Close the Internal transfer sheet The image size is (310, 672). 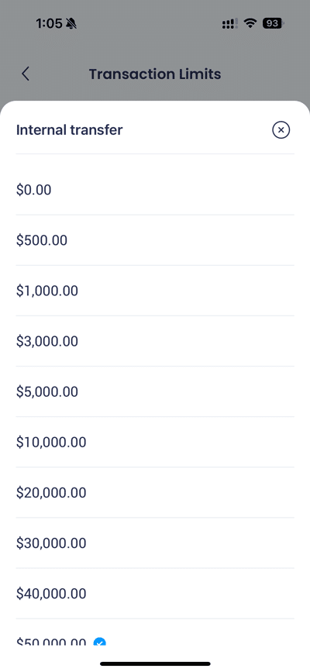click(x=281, y=130)
